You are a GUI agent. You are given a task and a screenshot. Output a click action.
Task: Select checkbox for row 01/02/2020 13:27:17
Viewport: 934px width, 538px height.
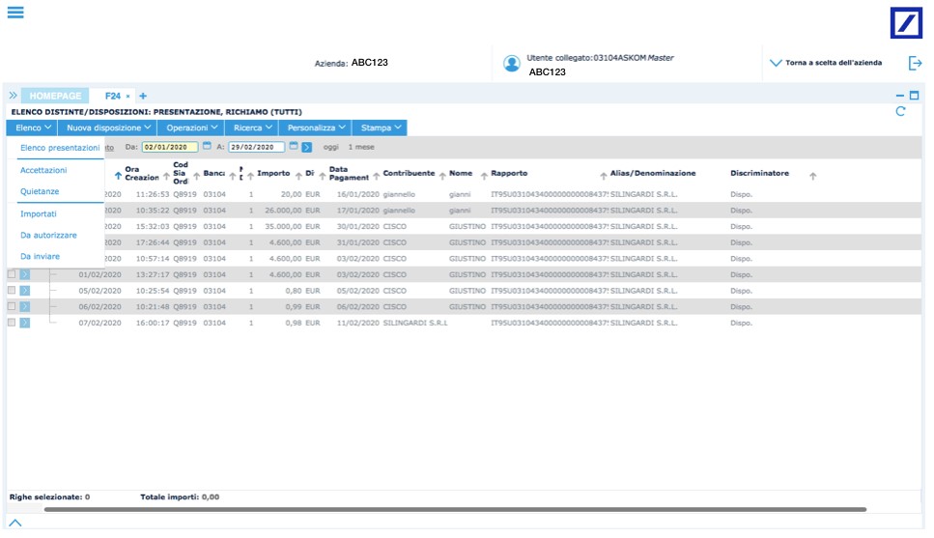(x=12, y=274)
